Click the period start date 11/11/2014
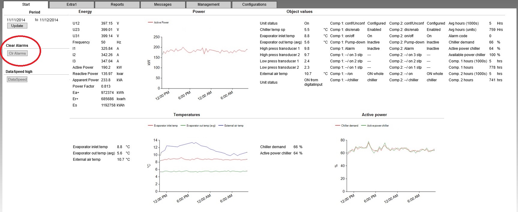The width and height of the screenshot is (518, 212). click(16, 20)
